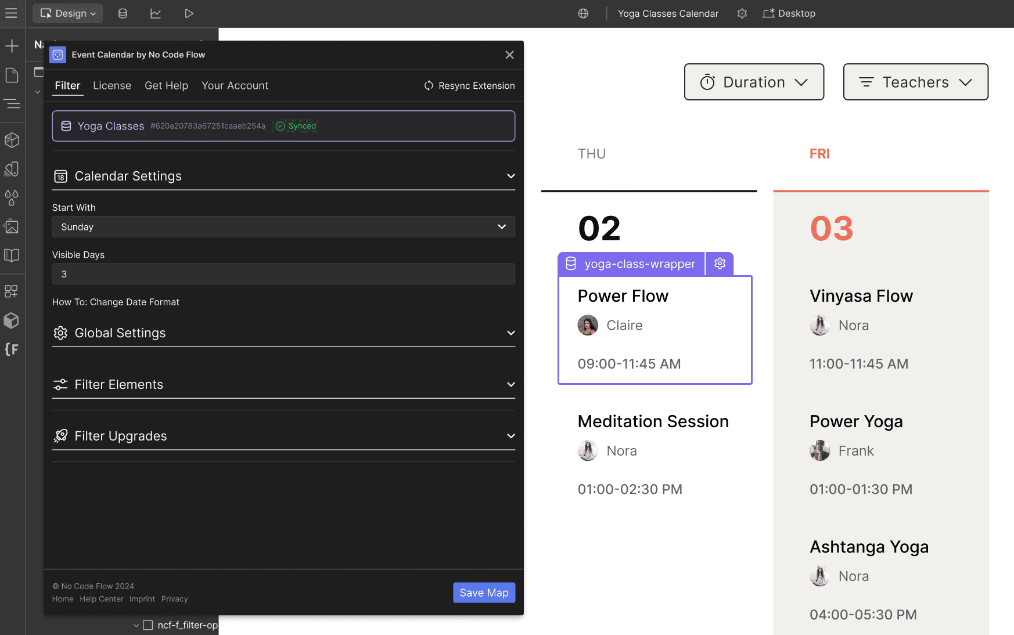This screenshot has width=1014, height=635.
Task: Expand the Global Settings section
Action: click(283, 333)
